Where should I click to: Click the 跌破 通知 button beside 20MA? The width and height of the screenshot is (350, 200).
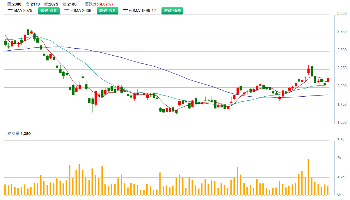[107, 11]
